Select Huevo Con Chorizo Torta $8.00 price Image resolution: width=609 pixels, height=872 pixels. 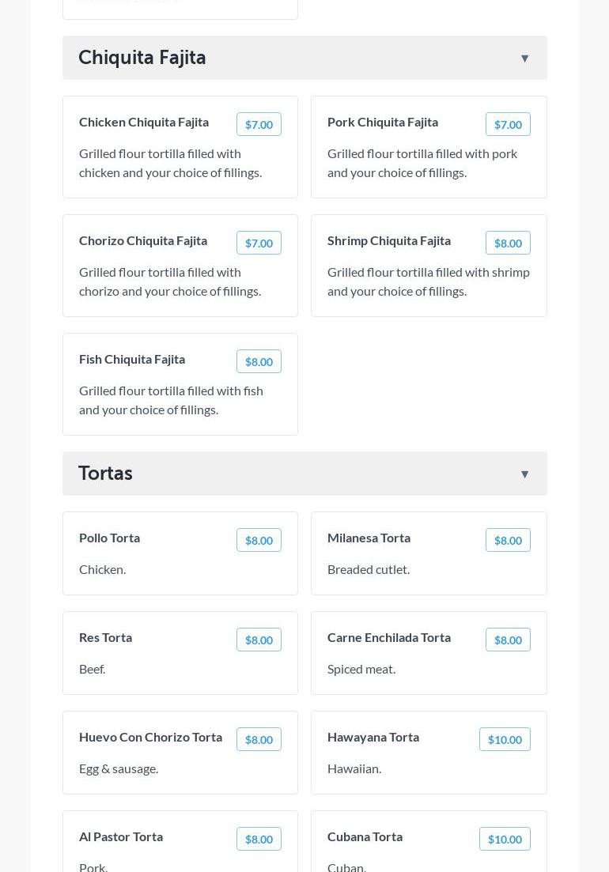pyautogui.click(x=259, y=740)
